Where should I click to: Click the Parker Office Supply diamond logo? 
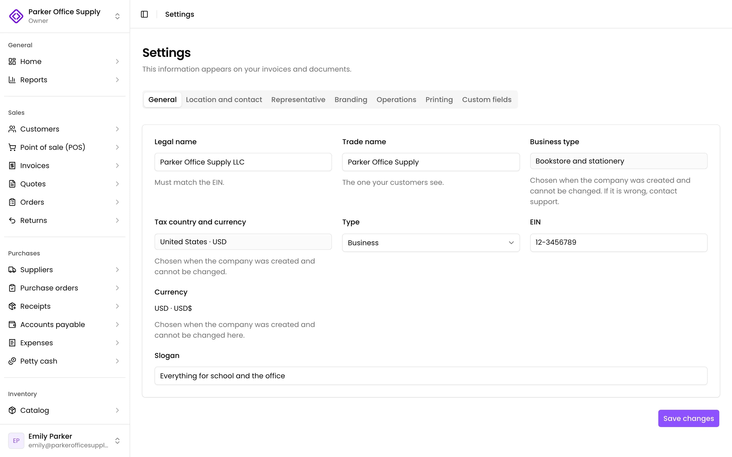tap(16, 16)
